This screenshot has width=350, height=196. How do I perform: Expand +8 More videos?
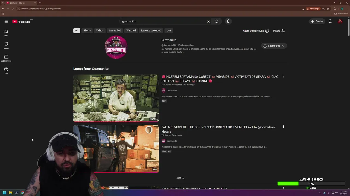click(180, 178)
